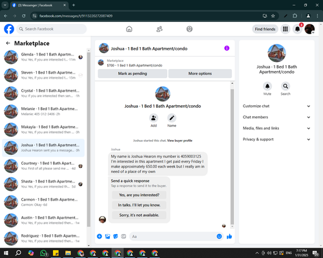Click More options button
This screenshot has width=323, height=258.
(x=200, y=74)
